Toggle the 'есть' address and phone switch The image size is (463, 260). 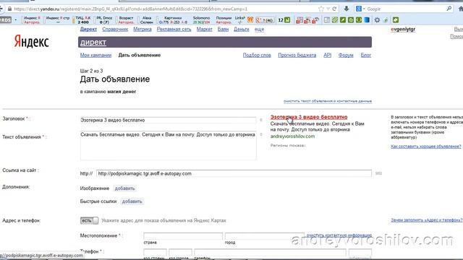click(89, 220)
